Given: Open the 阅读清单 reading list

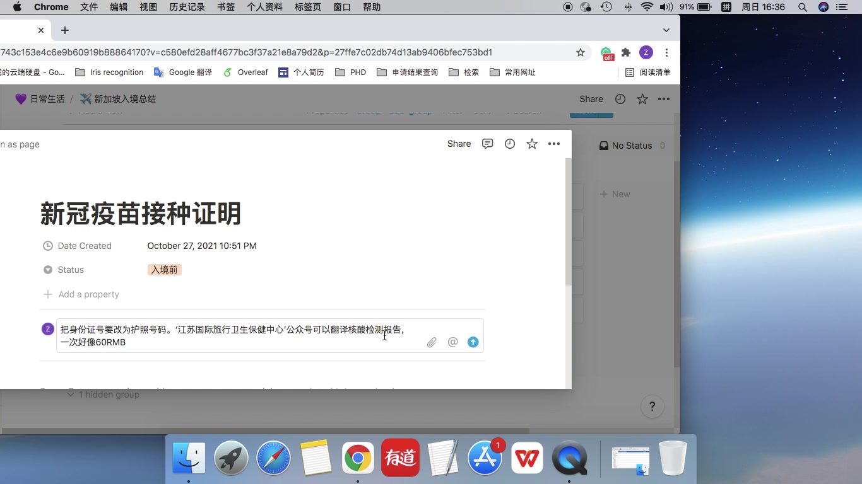Looking at the screenshot, I should point(647,72).
